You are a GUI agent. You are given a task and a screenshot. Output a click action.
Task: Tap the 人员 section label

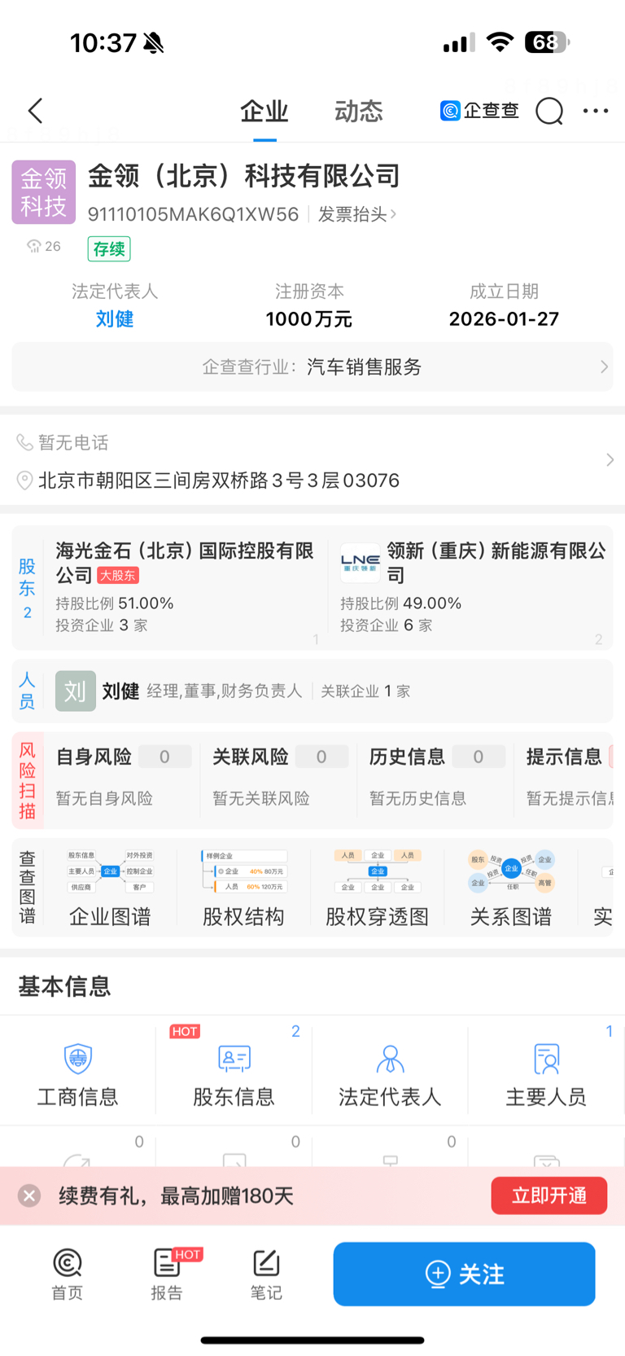[x=27, y=691]
